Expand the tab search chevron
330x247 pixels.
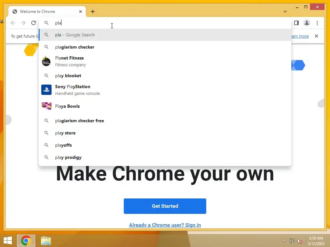[285, 12]
